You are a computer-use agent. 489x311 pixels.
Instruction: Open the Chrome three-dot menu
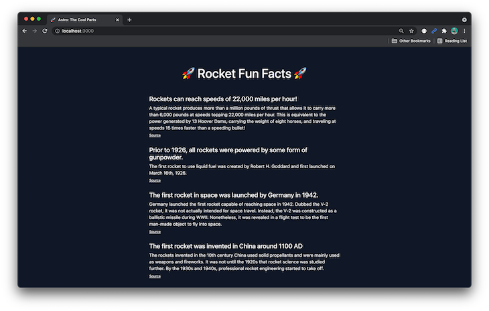[x=464, y=31]
